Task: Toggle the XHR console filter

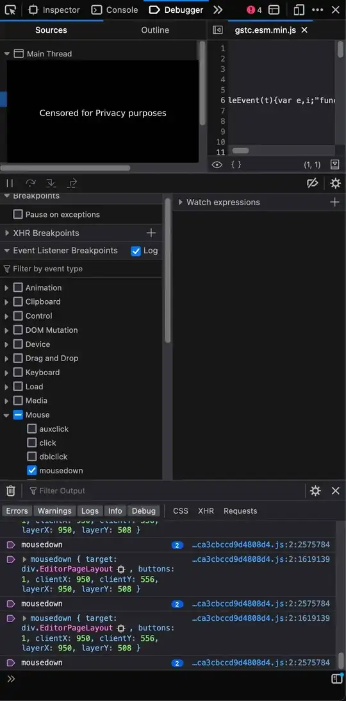Action: [206, 511]
